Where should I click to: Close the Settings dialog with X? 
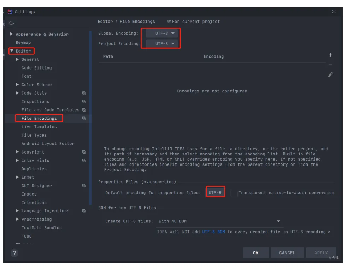tap(334, 12)
